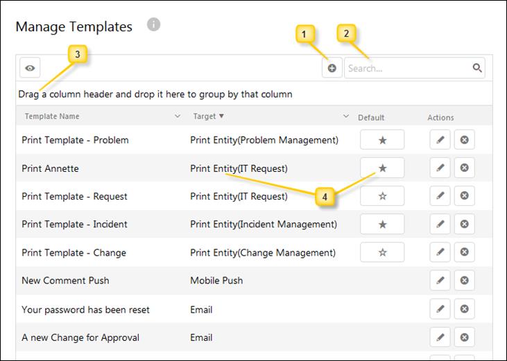Click the Default column header
Viewport: 507px width, 361px height.
[x=371, y=117]
